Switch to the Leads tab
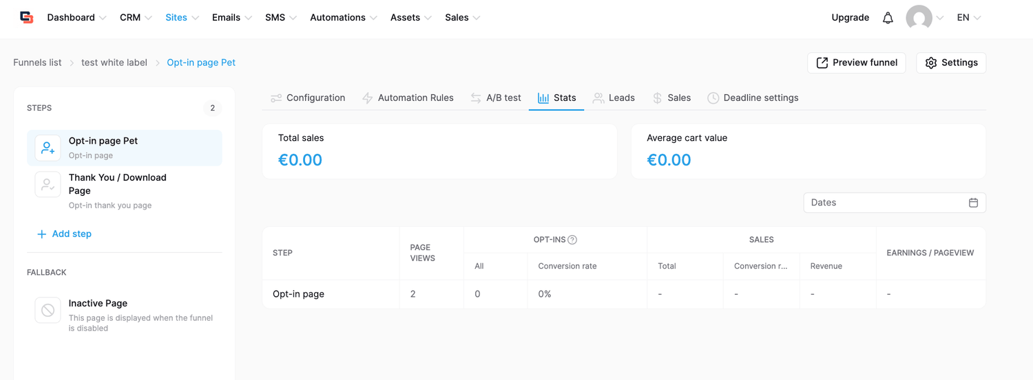The image size is (1033, 380). coord(614,98)
